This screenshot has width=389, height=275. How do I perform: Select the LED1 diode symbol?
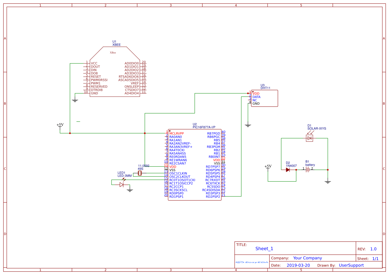[x=121, y=185]
